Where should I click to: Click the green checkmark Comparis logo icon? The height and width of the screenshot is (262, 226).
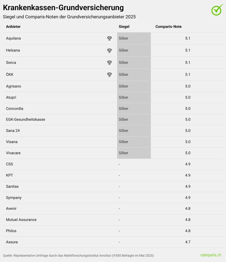[217, 10]
